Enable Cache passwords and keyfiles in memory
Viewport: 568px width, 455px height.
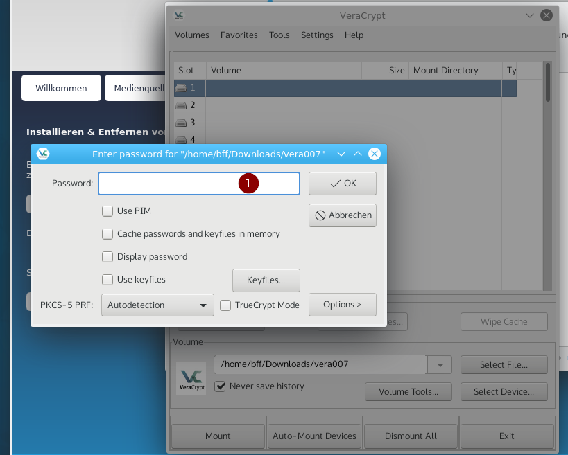[107, 234]
